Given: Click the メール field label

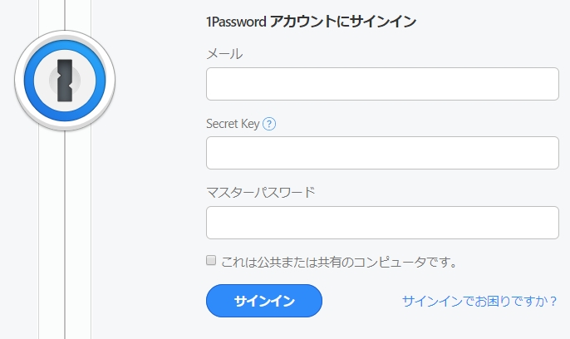Looking at the screenshot, I should coord(224,54).
